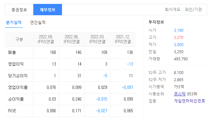Screen dimensions: 216x122
Task: Click the 당기순이익 value 31
Action: point(79,76)
